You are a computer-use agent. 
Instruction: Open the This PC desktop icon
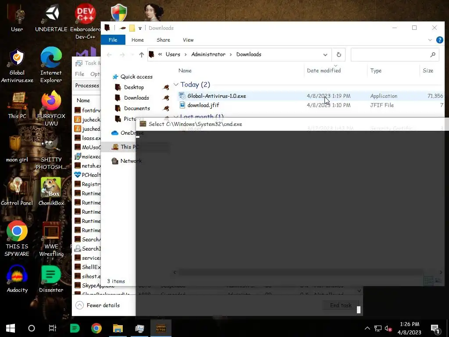17,105
